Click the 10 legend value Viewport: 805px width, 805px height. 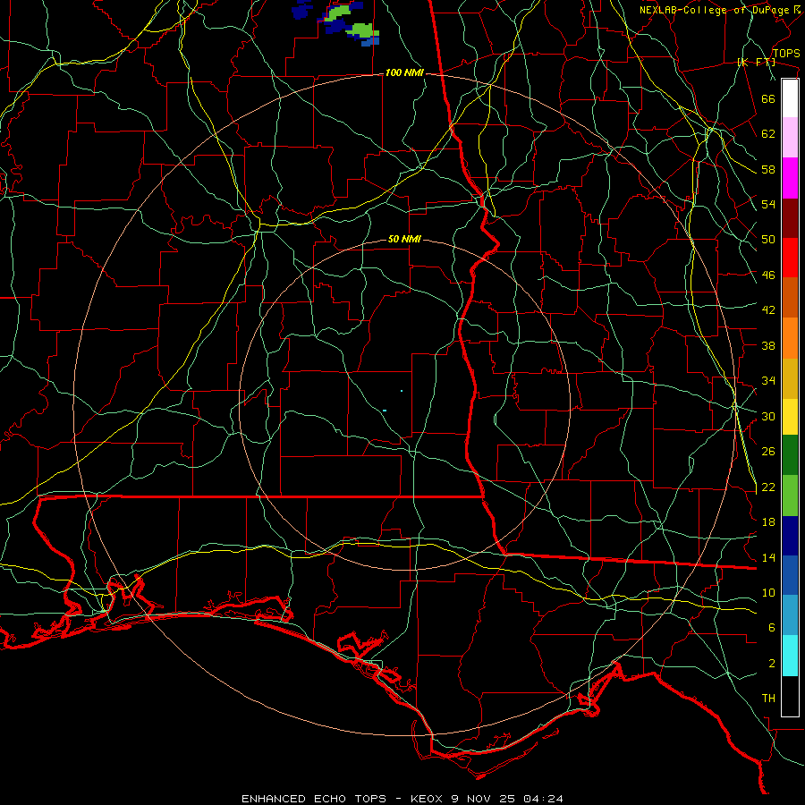(768, 593)
